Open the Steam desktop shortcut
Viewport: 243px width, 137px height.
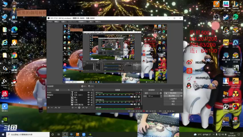coord(226,18)
